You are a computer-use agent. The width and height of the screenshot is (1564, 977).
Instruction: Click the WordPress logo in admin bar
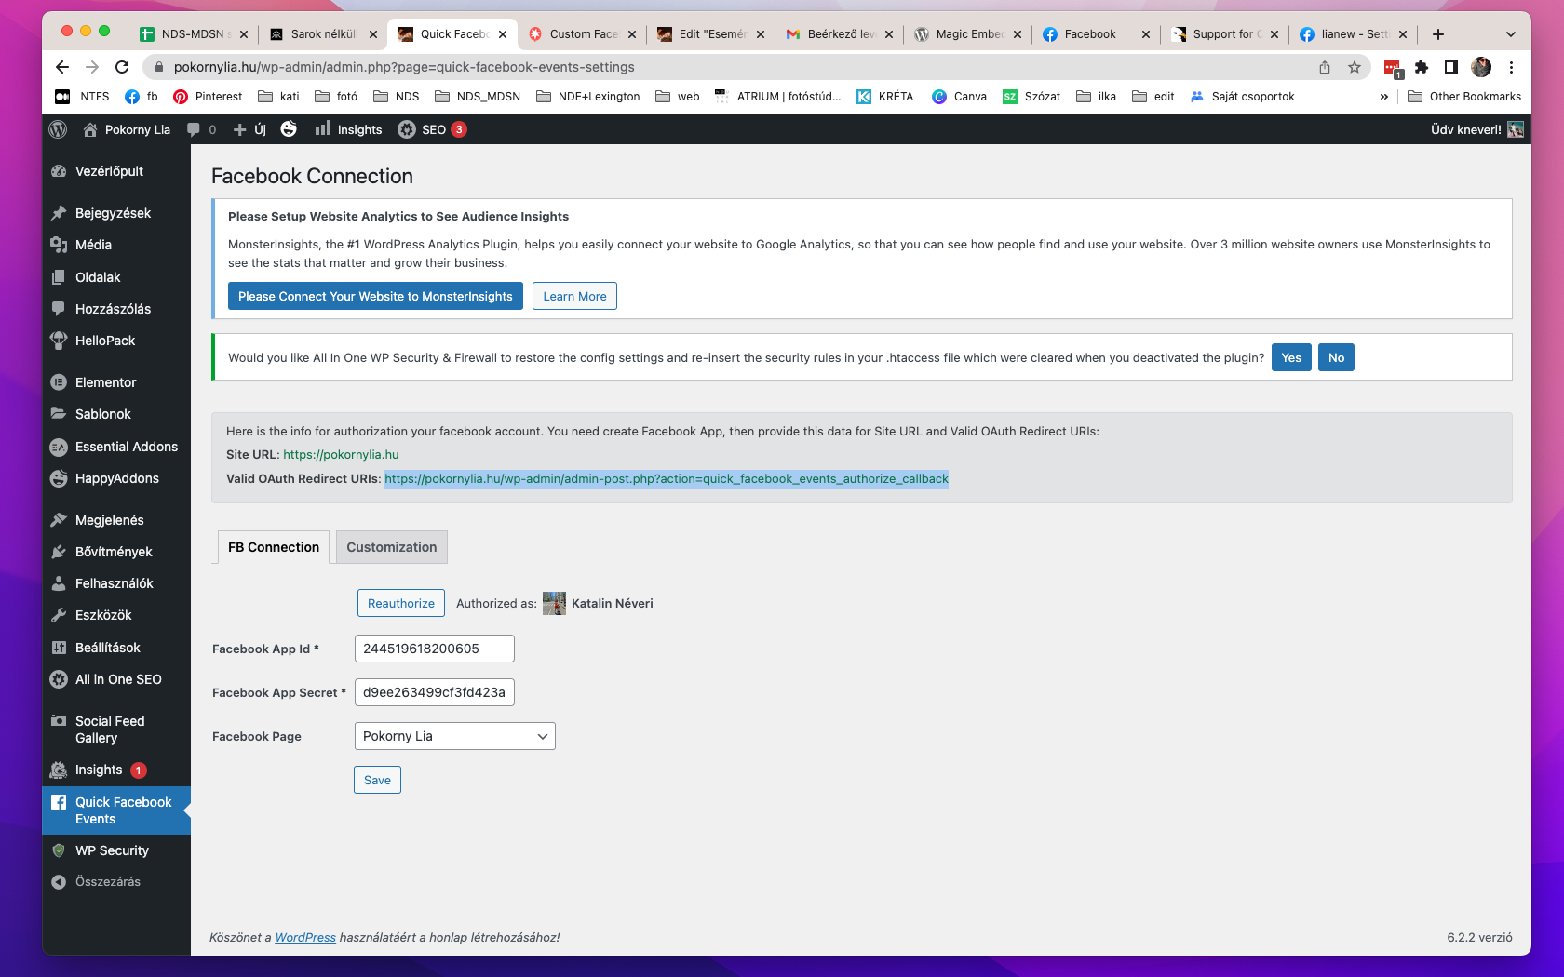pos(58,129)
